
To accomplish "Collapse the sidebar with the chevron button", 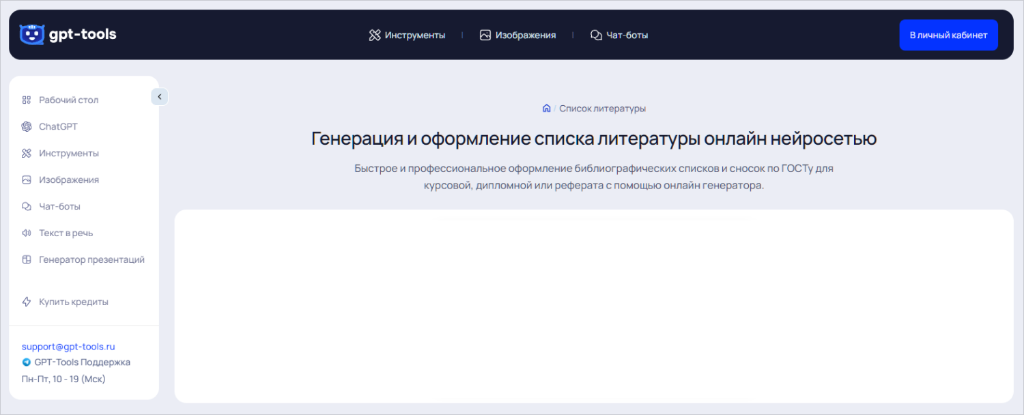I will click(159, 96).
